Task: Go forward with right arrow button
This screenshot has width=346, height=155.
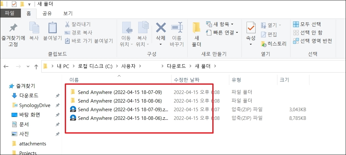Action: (18, 66)
